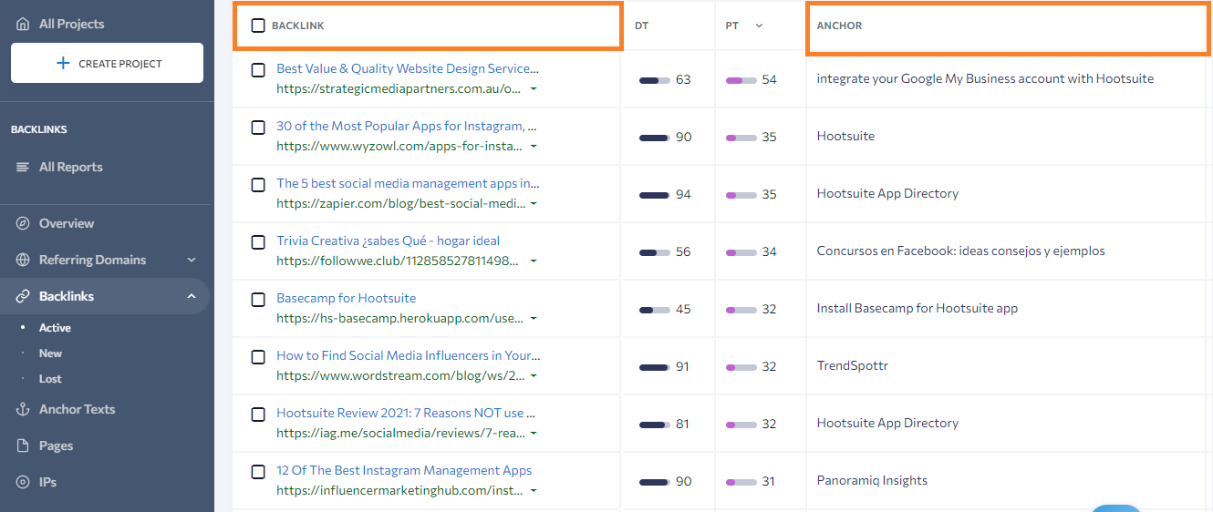Image resolution: width=1213 pixels, height=512 pixels.
Task: Select checkbox for Trivia Creativa row
Action: tap(258, 241)
